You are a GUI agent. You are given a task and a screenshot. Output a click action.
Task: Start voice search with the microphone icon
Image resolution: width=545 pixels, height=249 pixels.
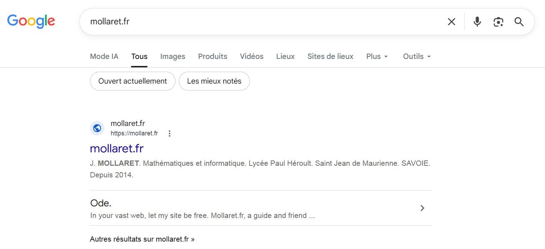click(x=477, y=22)
